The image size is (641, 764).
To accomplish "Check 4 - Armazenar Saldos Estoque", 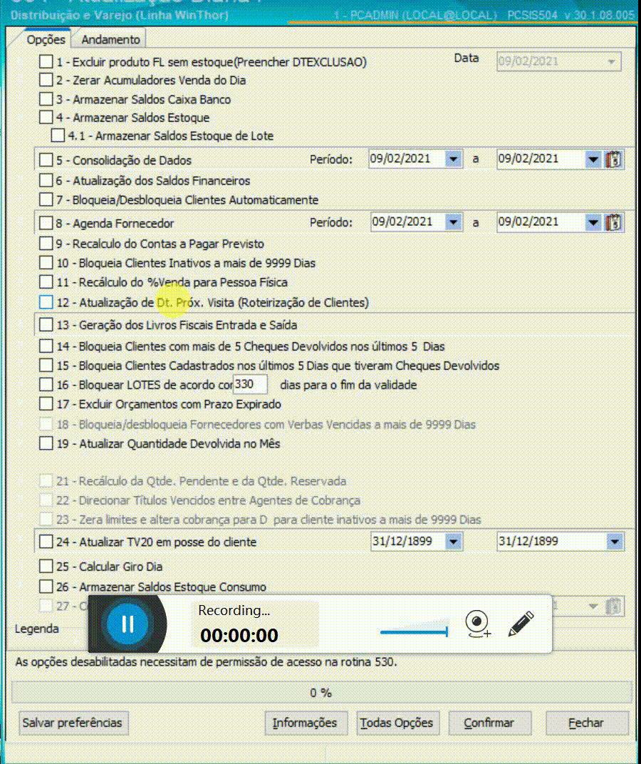I will (x=46, y=118).
